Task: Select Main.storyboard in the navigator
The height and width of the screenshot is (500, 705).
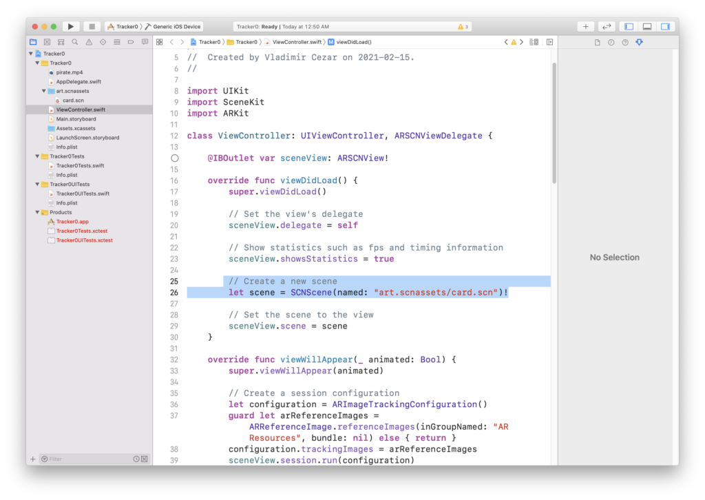Action: click(x=76, y=119)
